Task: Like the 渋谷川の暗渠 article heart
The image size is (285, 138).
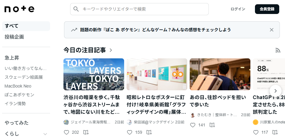Action: pos(66,132)
